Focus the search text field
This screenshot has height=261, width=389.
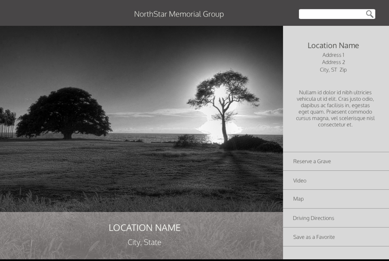[x=331, y=14]
